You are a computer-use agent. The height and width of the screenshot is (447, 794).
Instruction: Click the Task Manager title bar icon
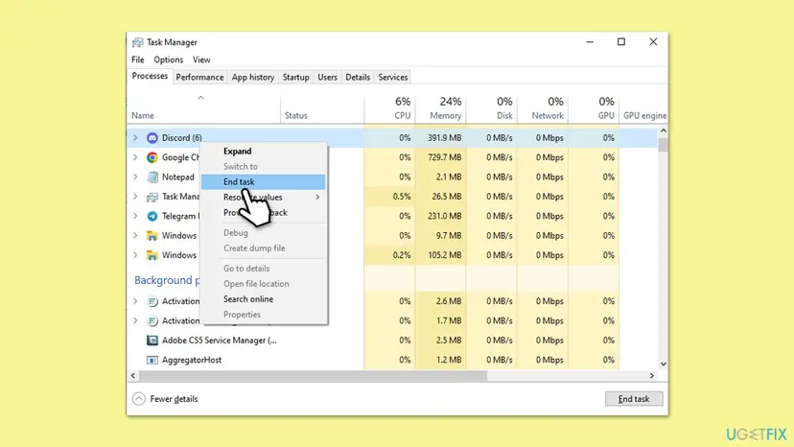[137, 42]
